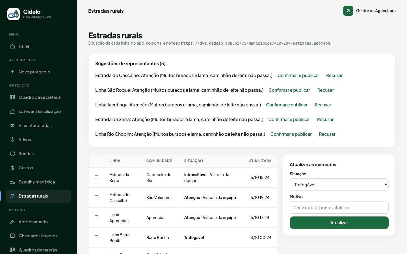Confirm and publish Linha Jacutinga suggestion

pos(287,105)
